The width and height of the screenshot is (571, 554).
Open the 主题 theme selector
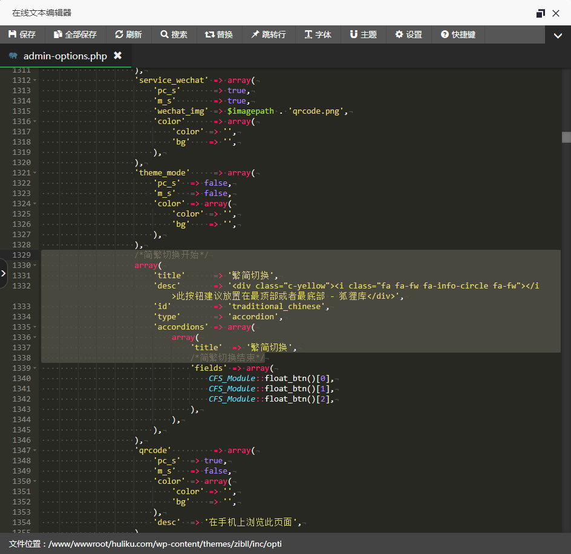pyautogui.click(x=363, y=34)
